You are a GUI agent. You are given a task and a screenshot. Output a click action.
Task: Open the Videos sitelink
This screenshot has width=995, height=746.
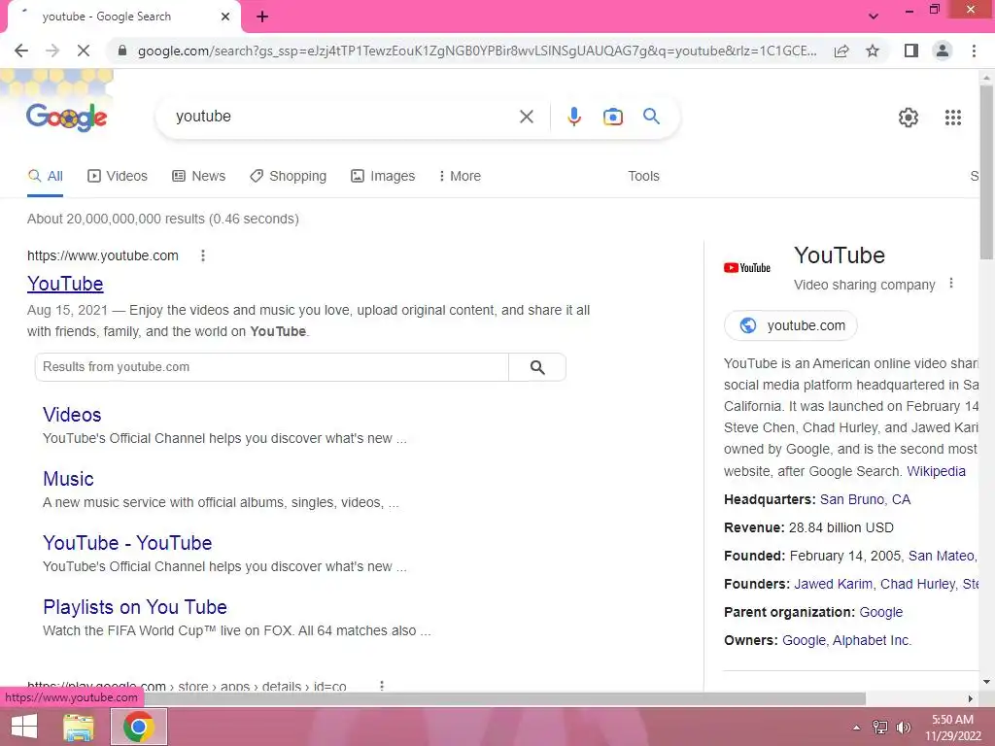point(72,415)
